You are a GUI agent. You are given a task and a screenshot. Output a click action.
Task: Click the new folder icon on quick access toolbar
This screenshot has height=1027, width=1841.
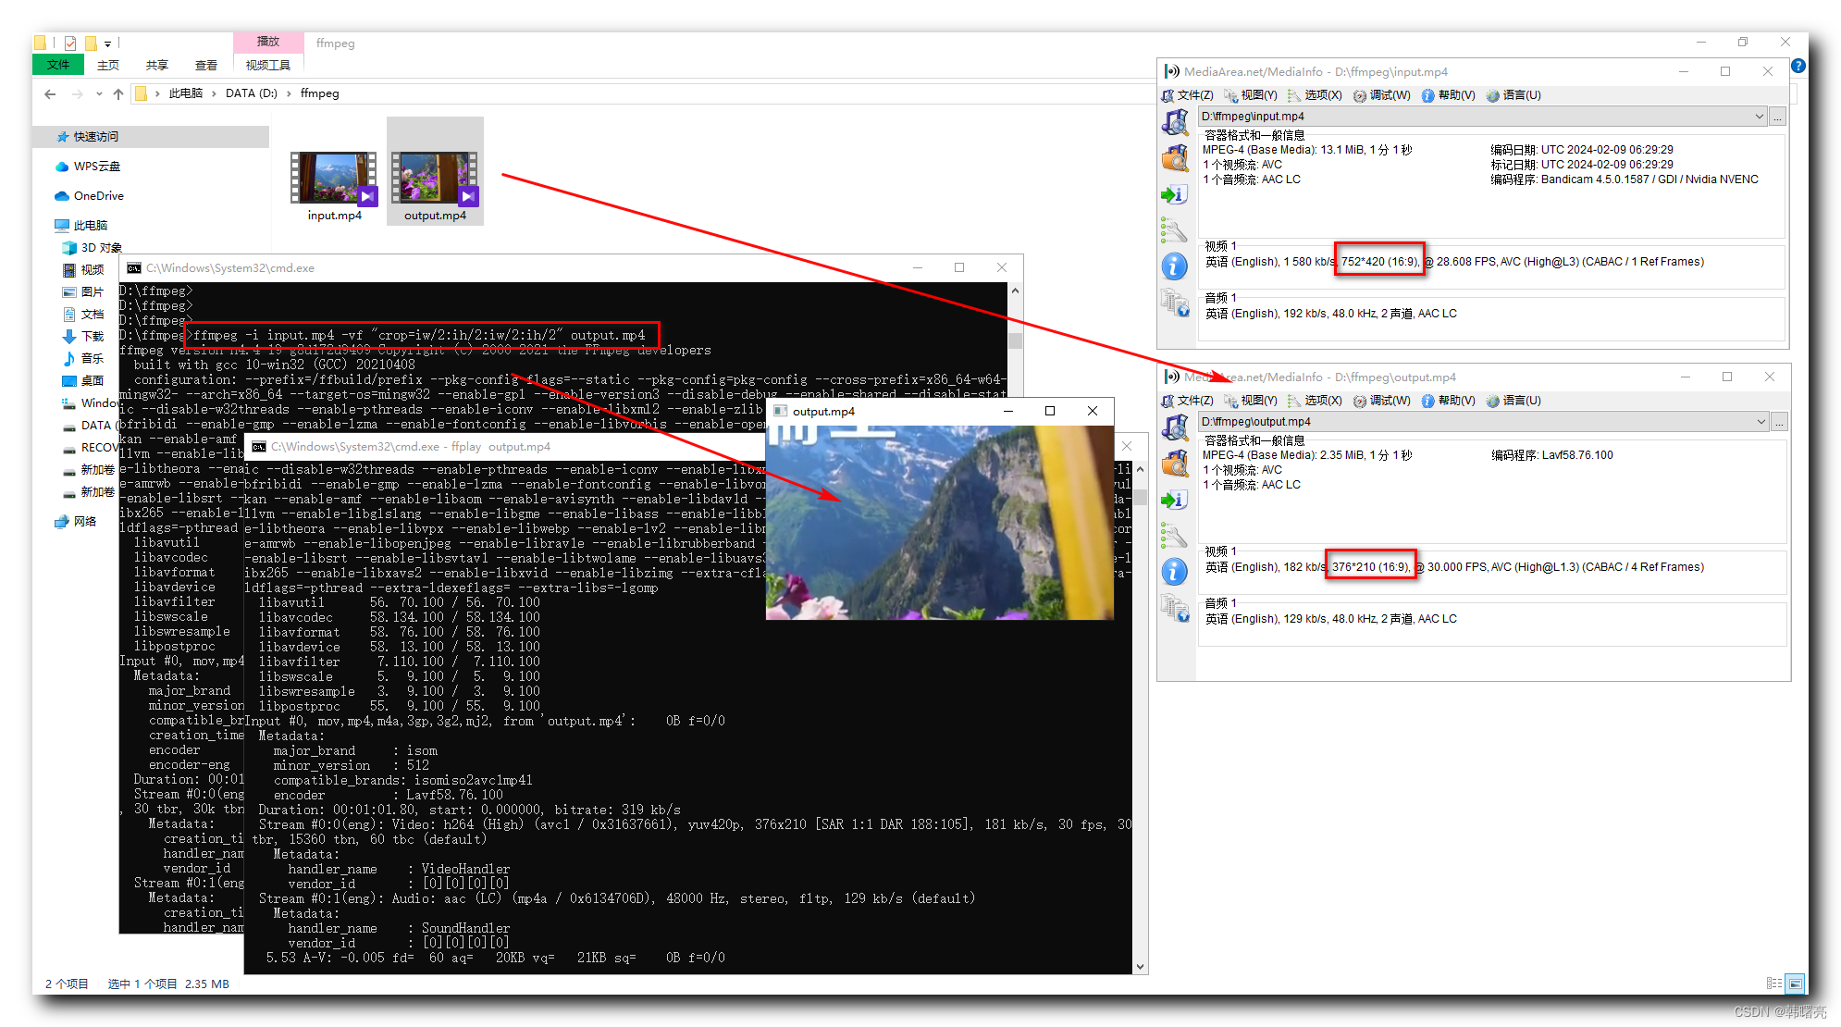(90, 43)
